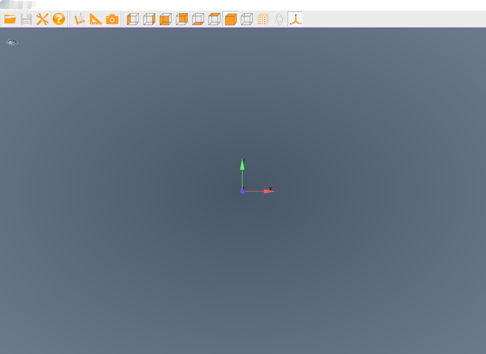Take a snapshot with the camera icon
Image resolution: width=486 pixels, height=354 pixels.
click(x=112, y=19)
